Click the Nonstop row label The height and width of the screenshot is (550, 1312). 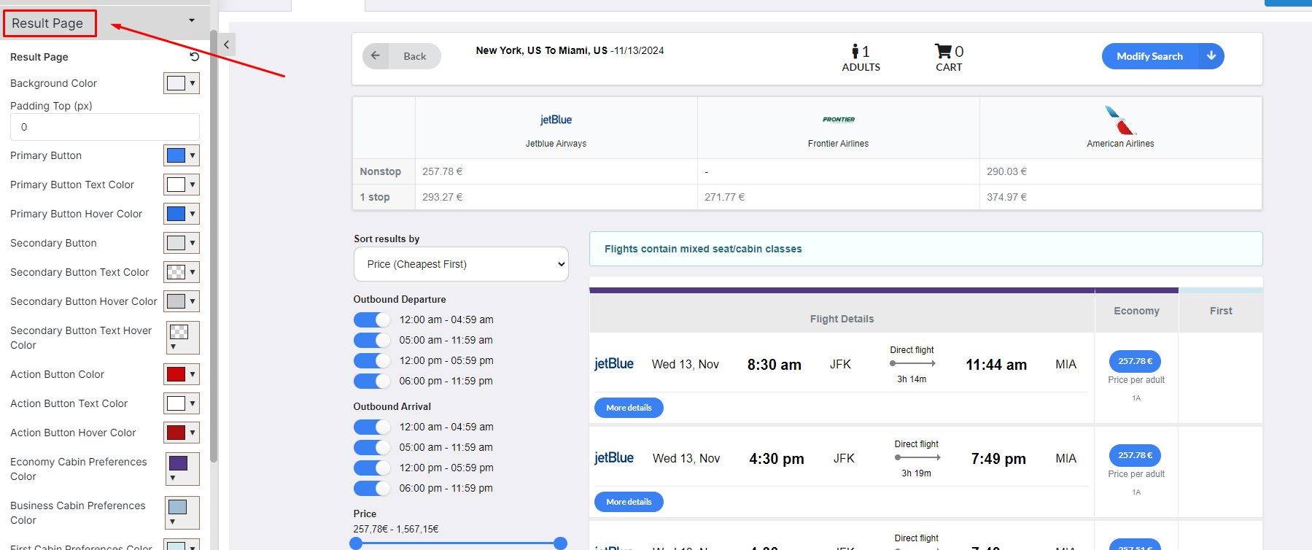[x=381, y=171]
